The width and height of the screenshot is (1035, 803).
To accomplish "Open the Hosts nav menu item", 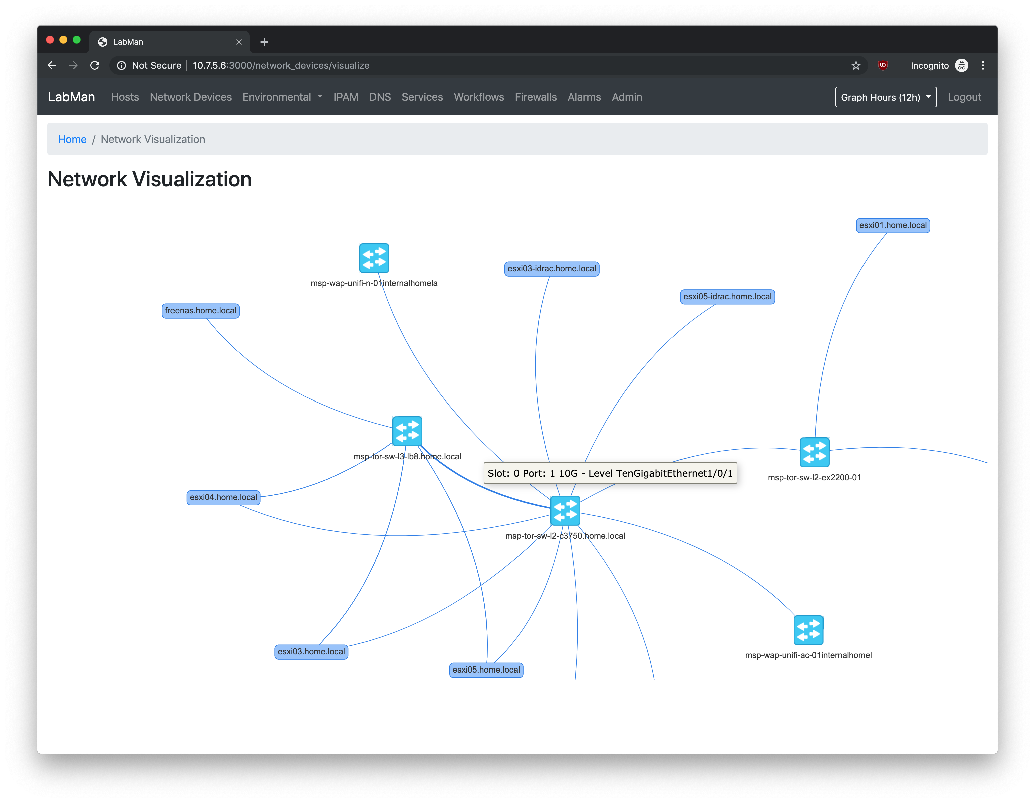I will tap(125, 97).
